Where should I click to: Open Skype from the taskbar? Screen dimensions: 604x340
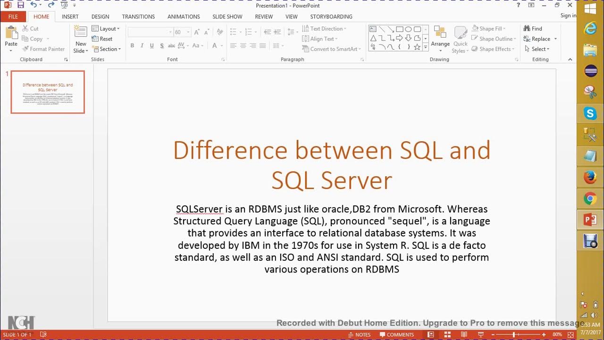590,113
